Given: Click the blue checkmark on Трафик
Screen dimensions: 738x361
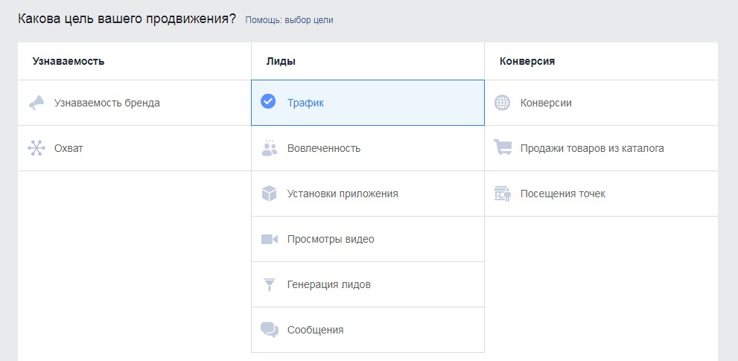Looking at the screenshot, I should pos(268,101).
